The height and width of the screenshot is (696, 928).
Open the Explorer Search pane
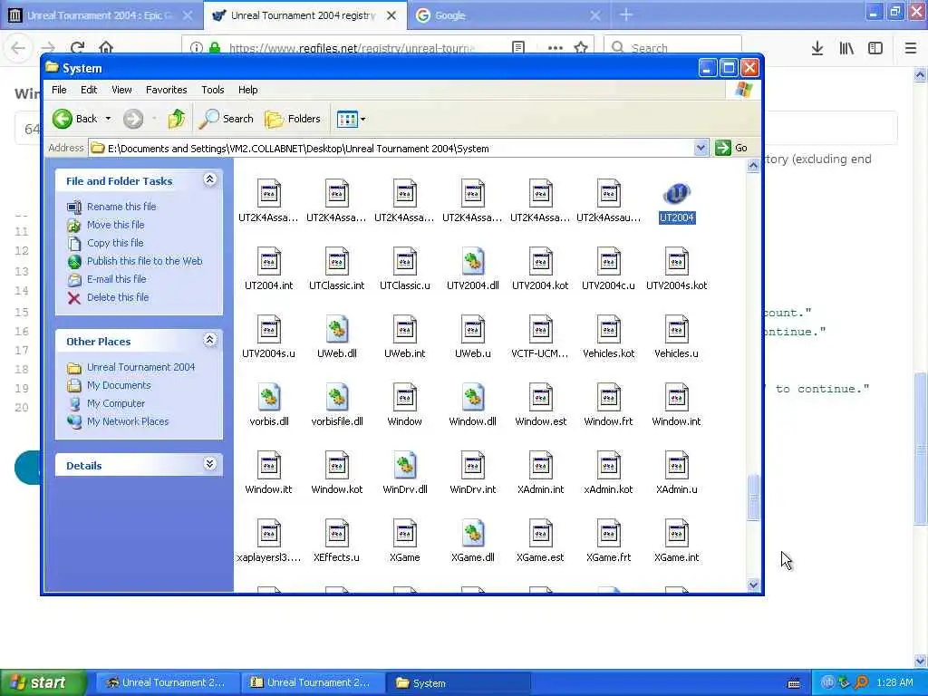226,119
